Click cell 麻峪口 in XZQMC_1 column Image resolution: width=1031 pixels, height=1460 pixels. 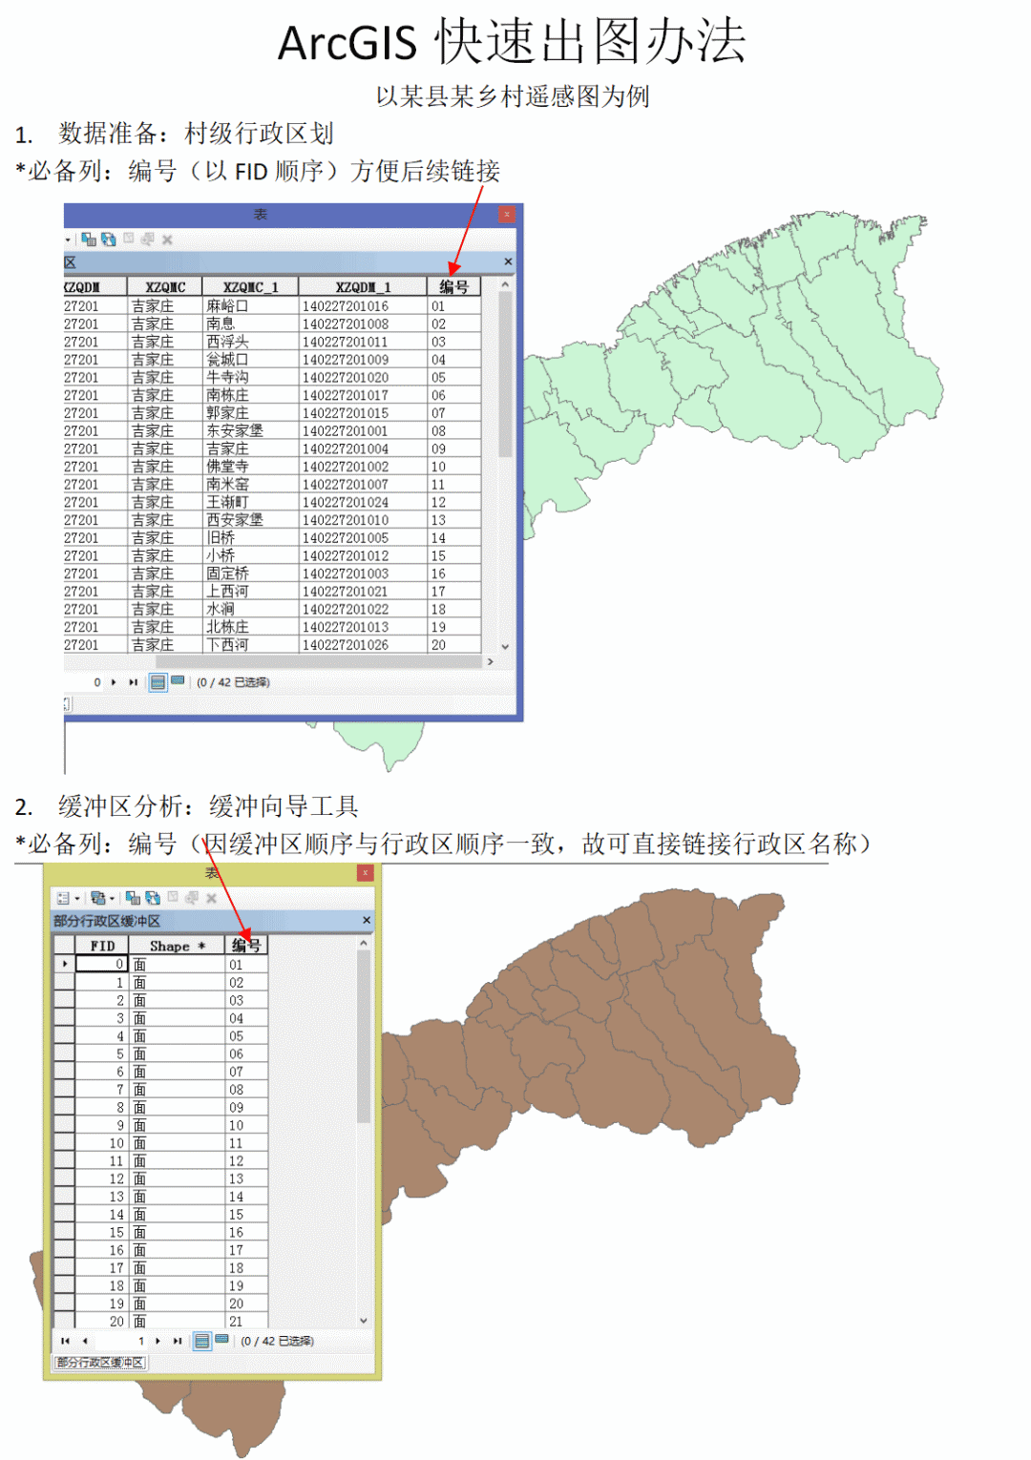(x=250, y=306)
